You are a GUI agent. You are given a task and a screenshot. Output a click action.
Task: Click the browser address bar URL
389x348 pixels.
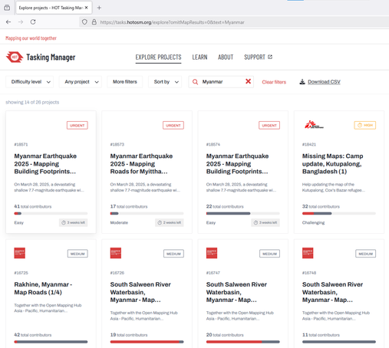click(172, 22)
